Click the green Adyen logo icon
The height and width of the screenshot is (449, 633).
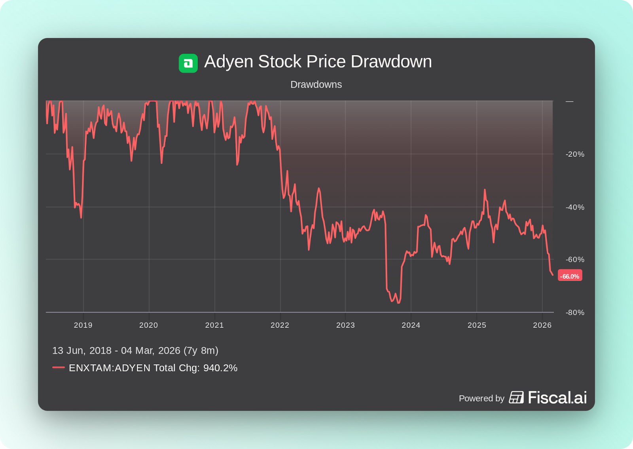tap(188, 63)
